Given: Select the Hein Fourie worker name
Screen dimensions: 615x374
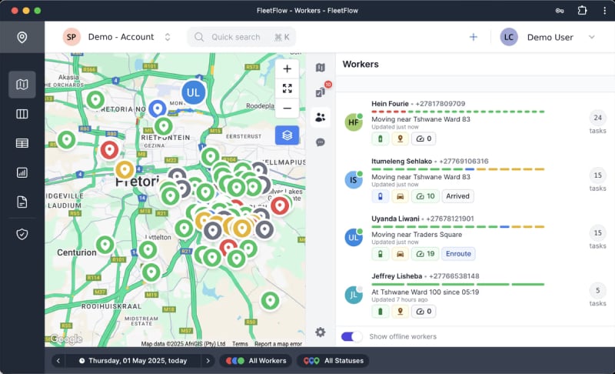Looking at the screenshot, I should [x=390, y=104].
